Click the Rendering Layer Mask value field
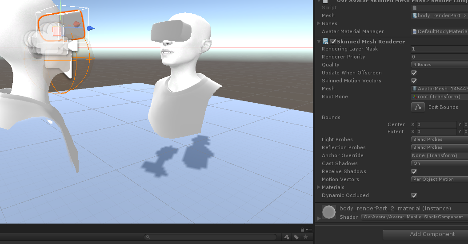The height and width of the screenshot is (244, 468). click(440, 49)
